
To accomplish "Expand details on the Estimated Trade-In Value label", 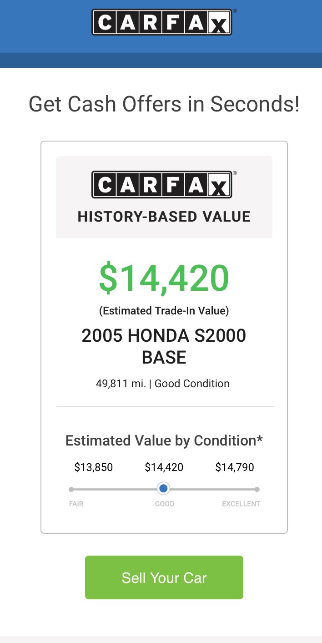I will 164,311.
